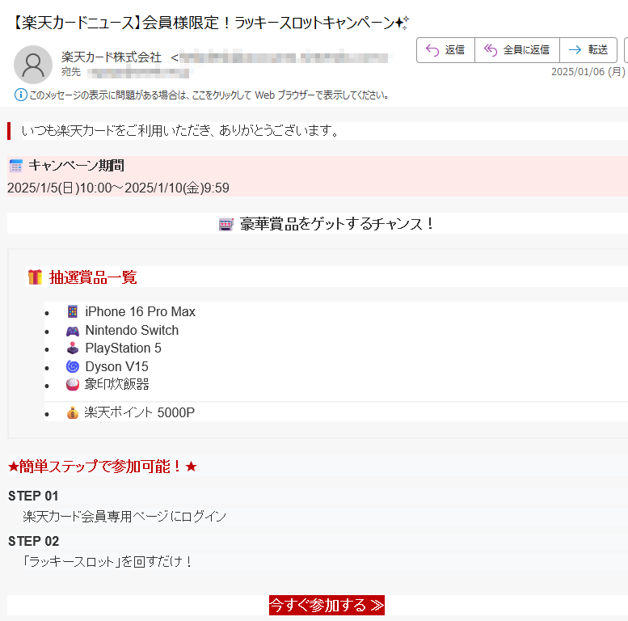Viewport: 628px width, 621px height.
Task: Click the calendar icon beside キャンペーン期間
Action: pos(16,166)
